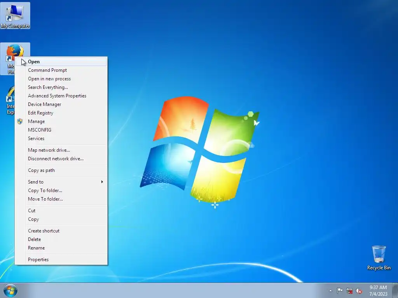Viewport: 398px width, 298px height.
Task: Select MSCONFIG in the menu
Action: [x=61, y=130]
